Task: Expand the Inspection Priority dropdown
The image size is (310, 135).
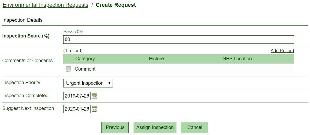Action: click(88, 83)
